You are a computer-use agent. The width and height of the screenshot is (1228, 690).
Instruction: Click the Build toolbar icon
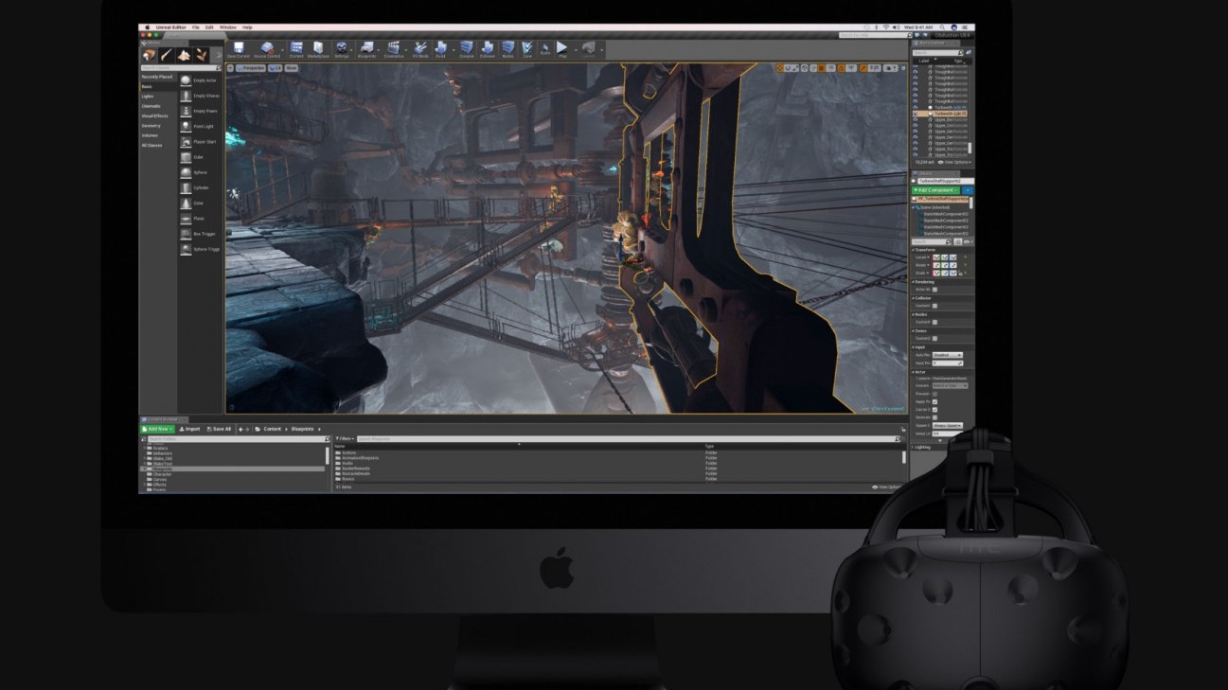[x=440, y=50]
